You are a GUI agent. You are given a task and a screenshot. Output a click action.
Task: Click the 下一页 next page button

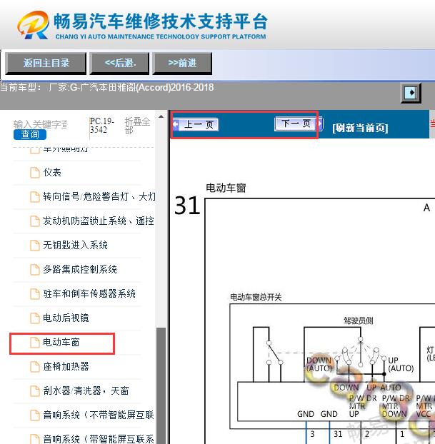point(299,123)
